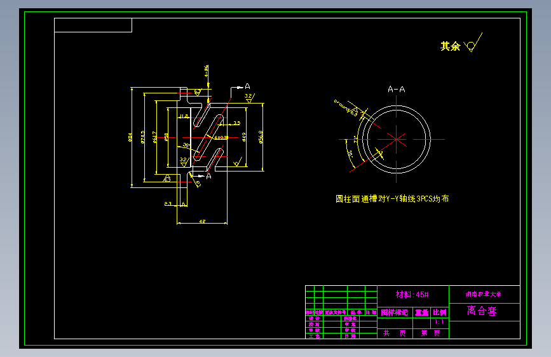Click the empty box at sheet top-left
The height and width of the screenshot is (357, 551).
(93, 25)
